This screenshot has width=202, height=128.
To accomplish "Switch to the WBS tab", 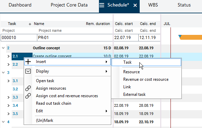I will coord(153,5).
